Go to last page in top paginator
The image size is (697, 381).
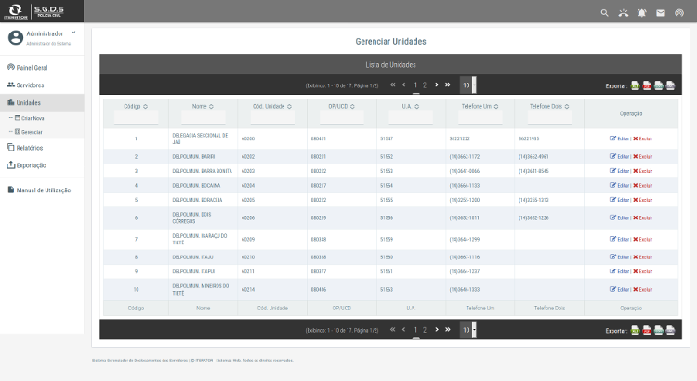[448, 85]
